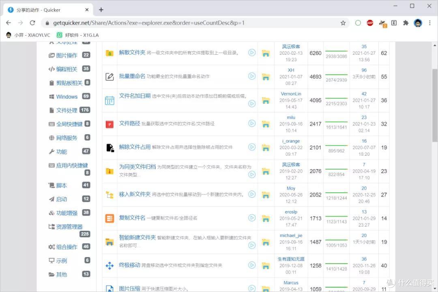Click play icon in 移入新文件夹 row
Viewport: 438px width, 292px height.
252,194
